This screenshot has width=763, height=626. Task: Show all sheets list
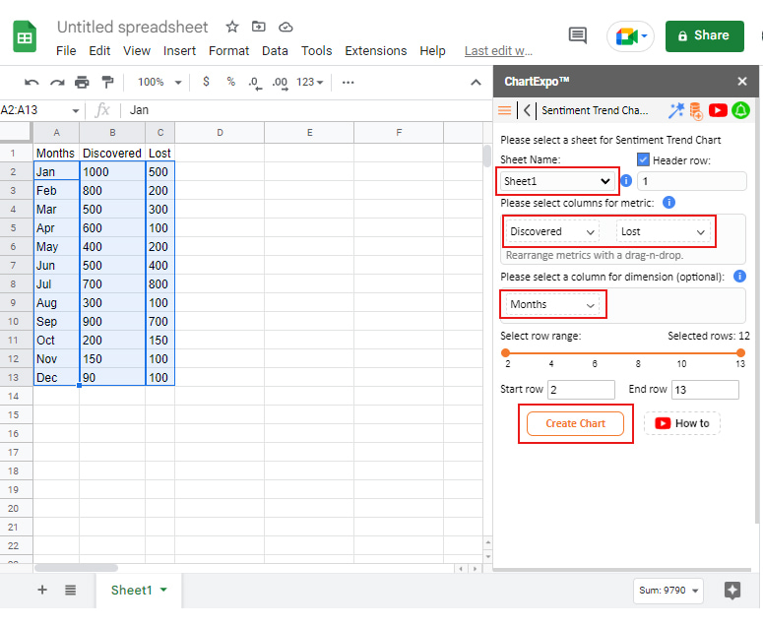[71, 590]
